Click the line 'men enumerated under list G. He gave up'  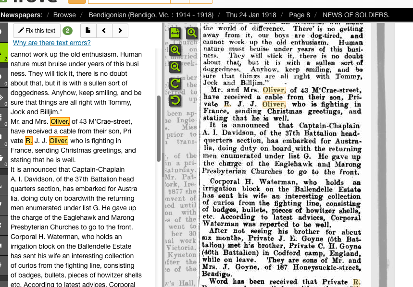73,208
